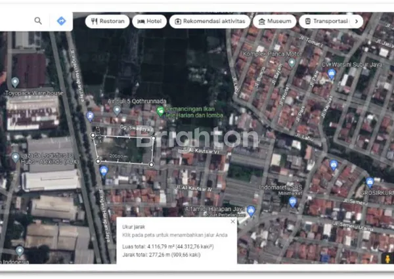Select the Komplek Panca Motor pin
The height and width of the screenshot is (279, 394).
point(292,62)
